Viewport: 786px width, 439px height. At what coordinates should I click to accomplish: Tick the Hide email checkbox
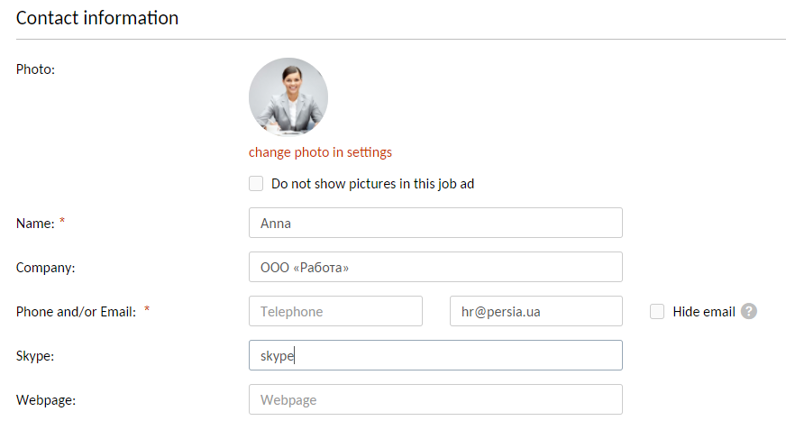pos(657,311)
